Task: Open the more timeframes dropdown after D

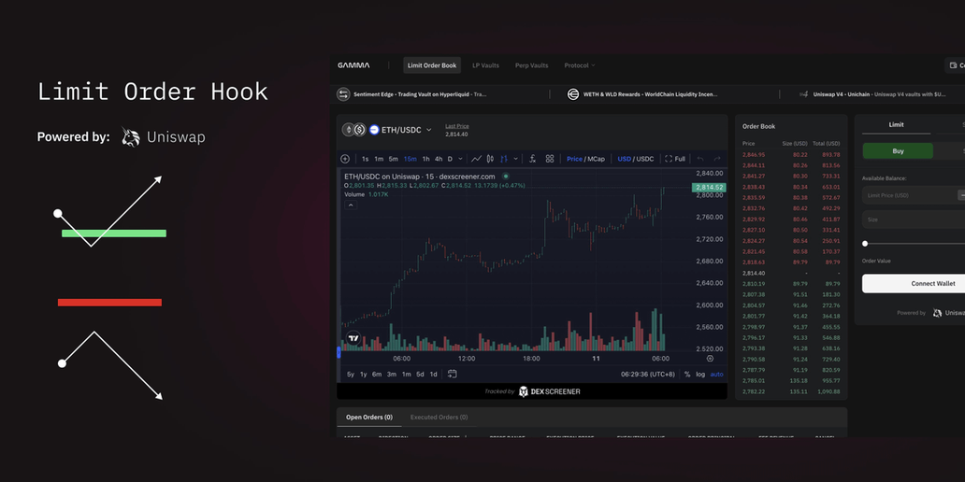Action: [462, 159]
